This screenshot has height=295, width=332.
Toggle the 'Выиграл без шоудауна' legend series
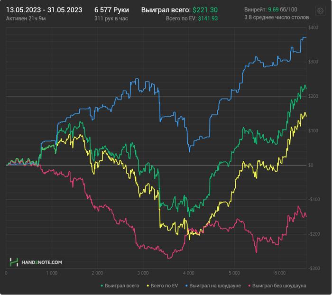click(x=277, y=286)
